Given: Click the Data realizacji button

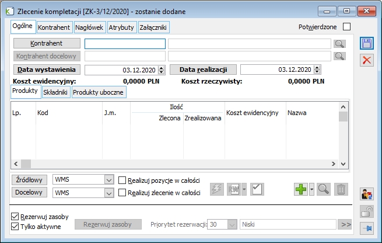Looking at the screenshot, I should point(203,70).
